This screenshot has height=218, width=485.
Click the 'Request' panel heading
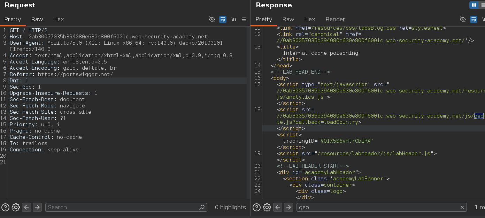pyautogui.click(x=20, y=5)
